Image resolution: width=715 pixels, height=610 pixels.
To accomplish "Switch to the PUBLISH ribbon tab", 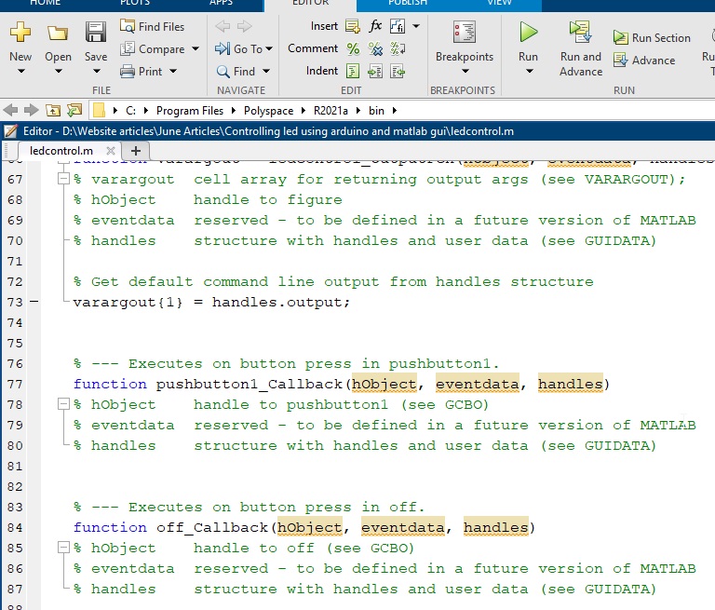I will [407, 4].
